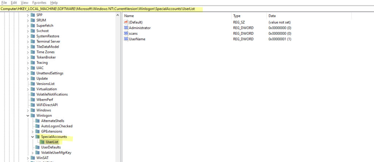This screenshot has width=374, height=162.
Task: Select the UnattendSettings folder icon
Action: click(x=33, y=73)
